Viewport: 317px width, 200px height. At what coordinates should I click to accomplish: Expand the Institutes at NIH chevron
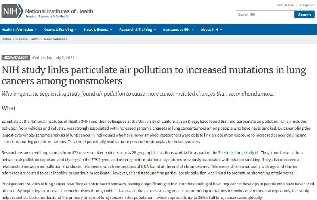(193, 29)
